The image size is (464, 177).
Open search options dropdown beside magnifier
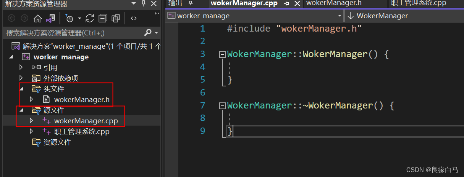pyautogui.click(x=157, y=33)
